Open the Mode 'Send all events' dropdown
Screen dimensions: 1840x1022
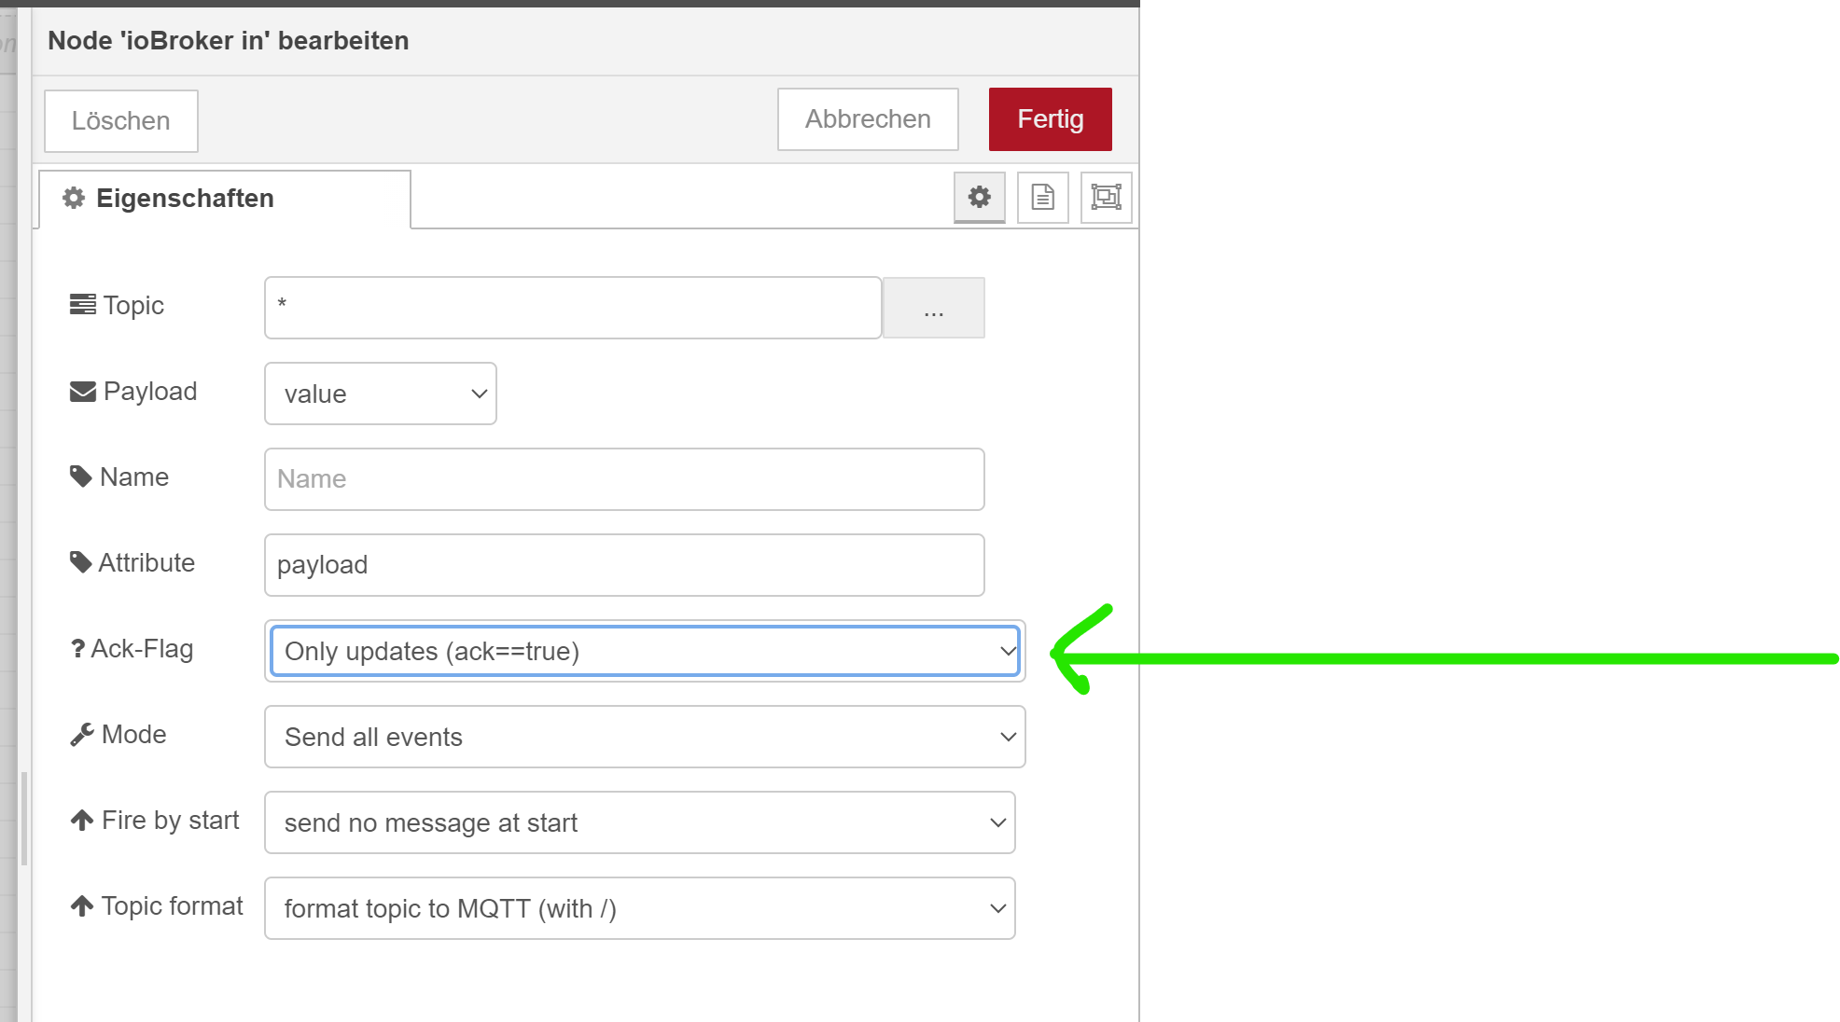[644, 737]
